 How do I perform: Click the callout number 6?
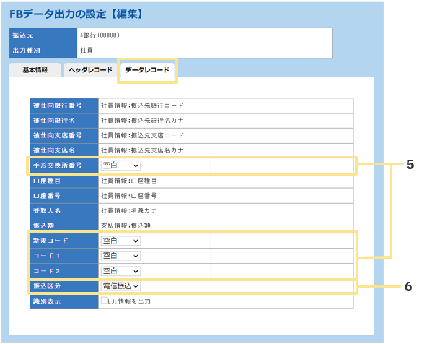point(408,286)
